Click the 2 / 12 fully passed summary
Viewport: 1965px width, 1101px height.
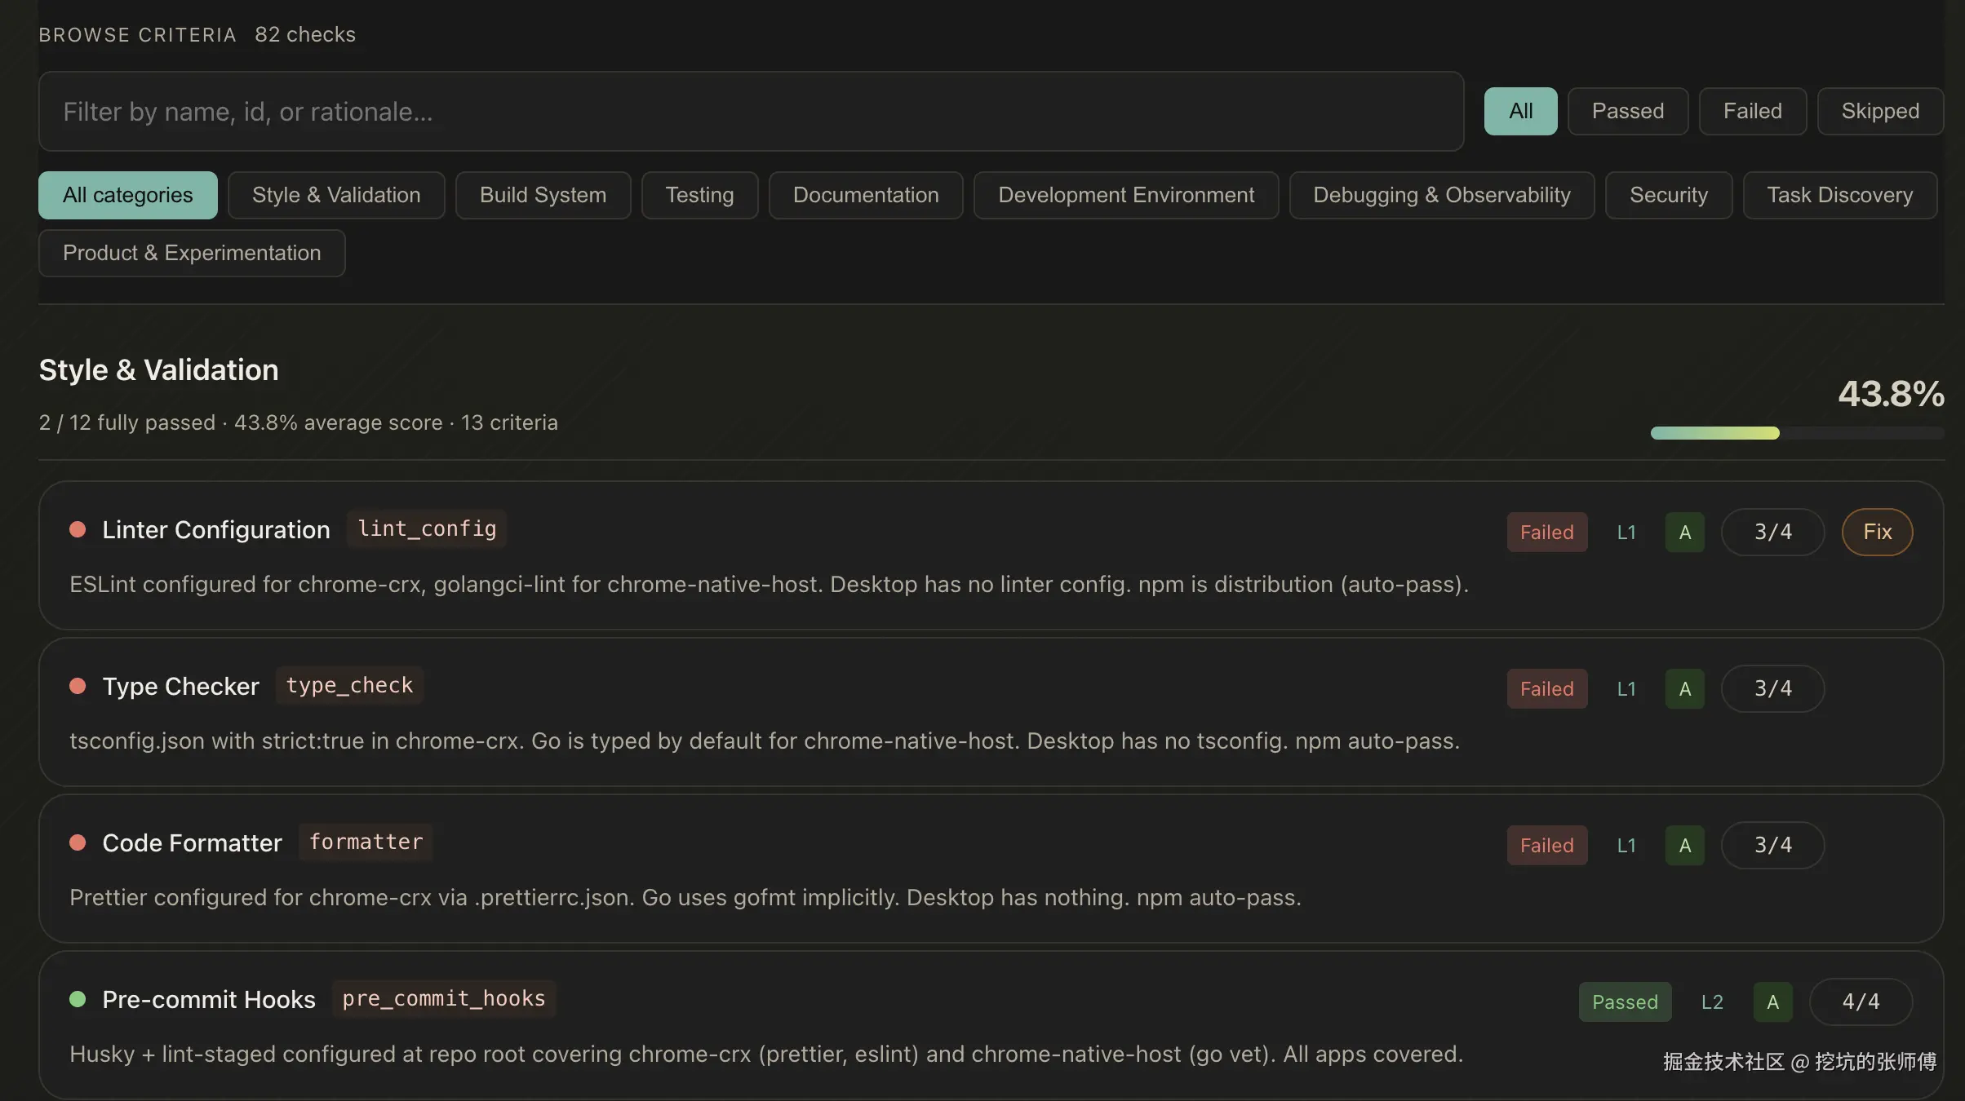tap(127, 422)
